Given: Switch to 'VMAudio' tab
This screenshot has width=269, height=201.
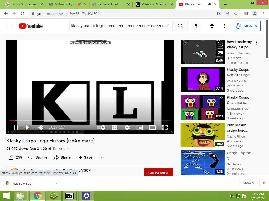Looking at the screenshot, I should (68, 4).
